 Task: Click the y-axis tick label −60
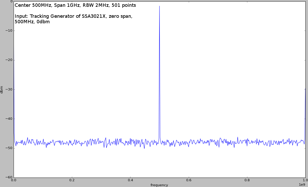8,177
